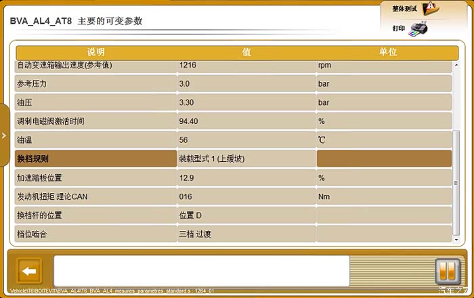Click the 自动变速箱输出速度 row

tap(95, 66)
